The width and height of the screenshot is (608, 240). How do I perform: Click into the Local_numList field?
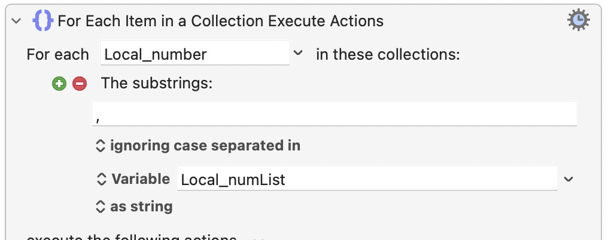pyautogui.click(x=367, y=178)
